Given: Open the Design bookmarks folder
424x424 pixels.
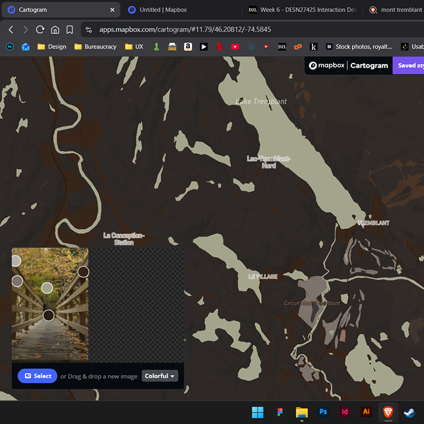Looking at the screenshot, I should tap(51, 47).
